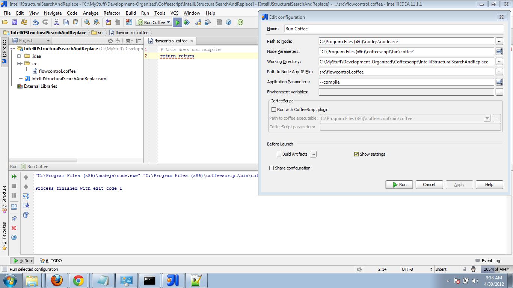Click the Replace magnifier icon

(97, 22)
